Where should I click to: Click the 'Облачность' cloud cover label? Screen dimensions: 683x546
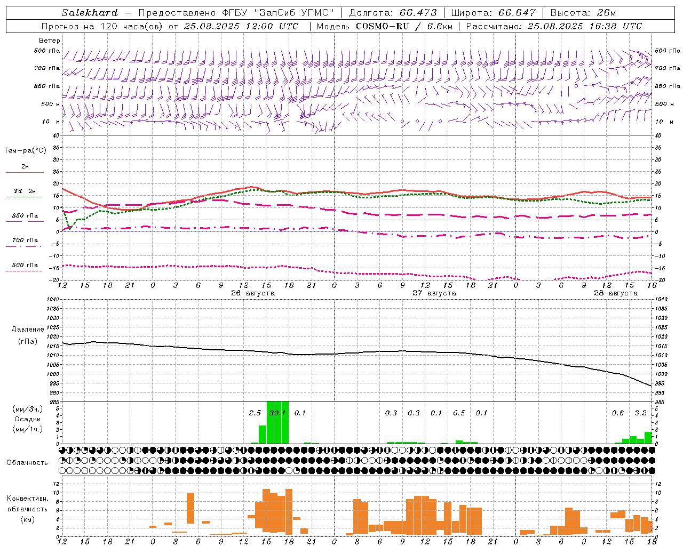(27, 463)
